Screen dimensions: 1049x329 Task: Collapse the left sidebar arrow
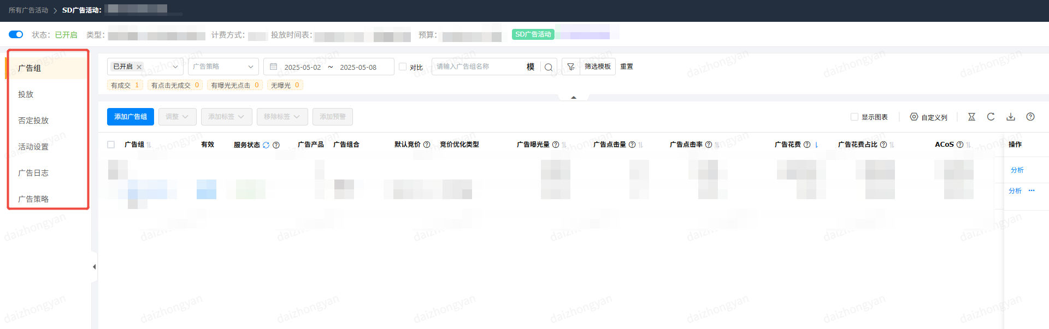coord(94,267)
